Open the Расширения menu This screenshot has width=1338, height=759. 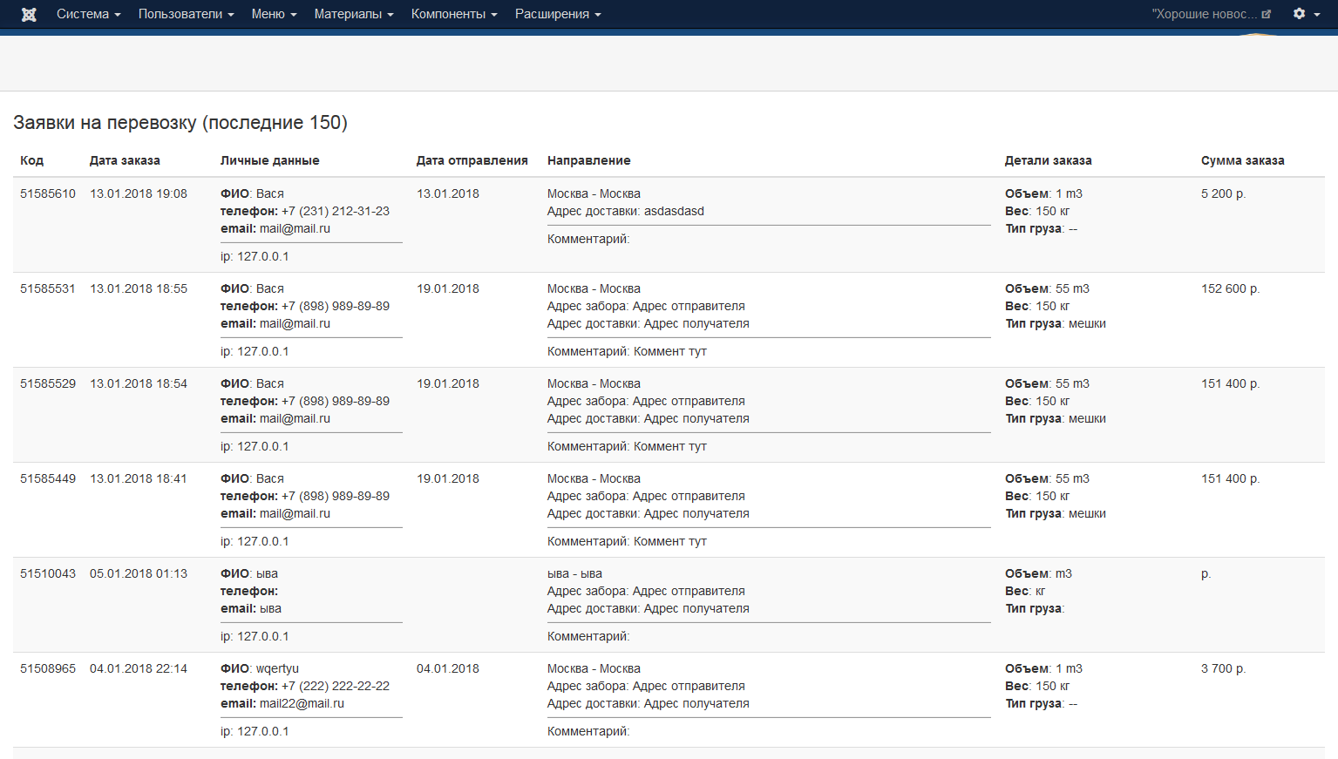pyautogui.click(x=557, y=14)
